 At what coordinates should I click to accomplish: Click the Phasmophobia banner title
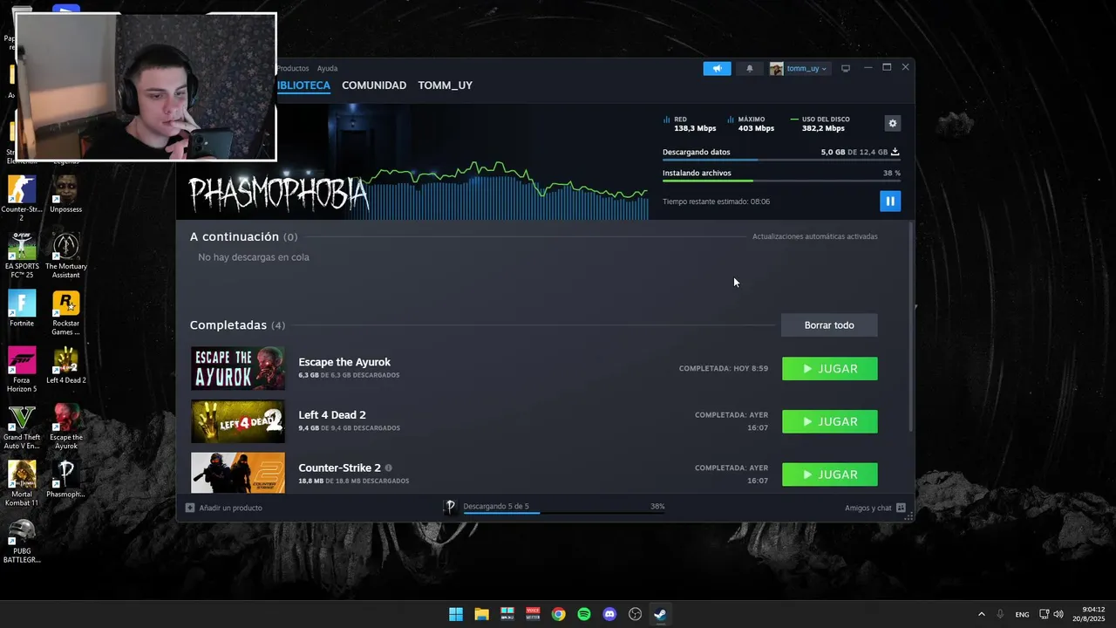pyautogui.click(x=279, y=194)
